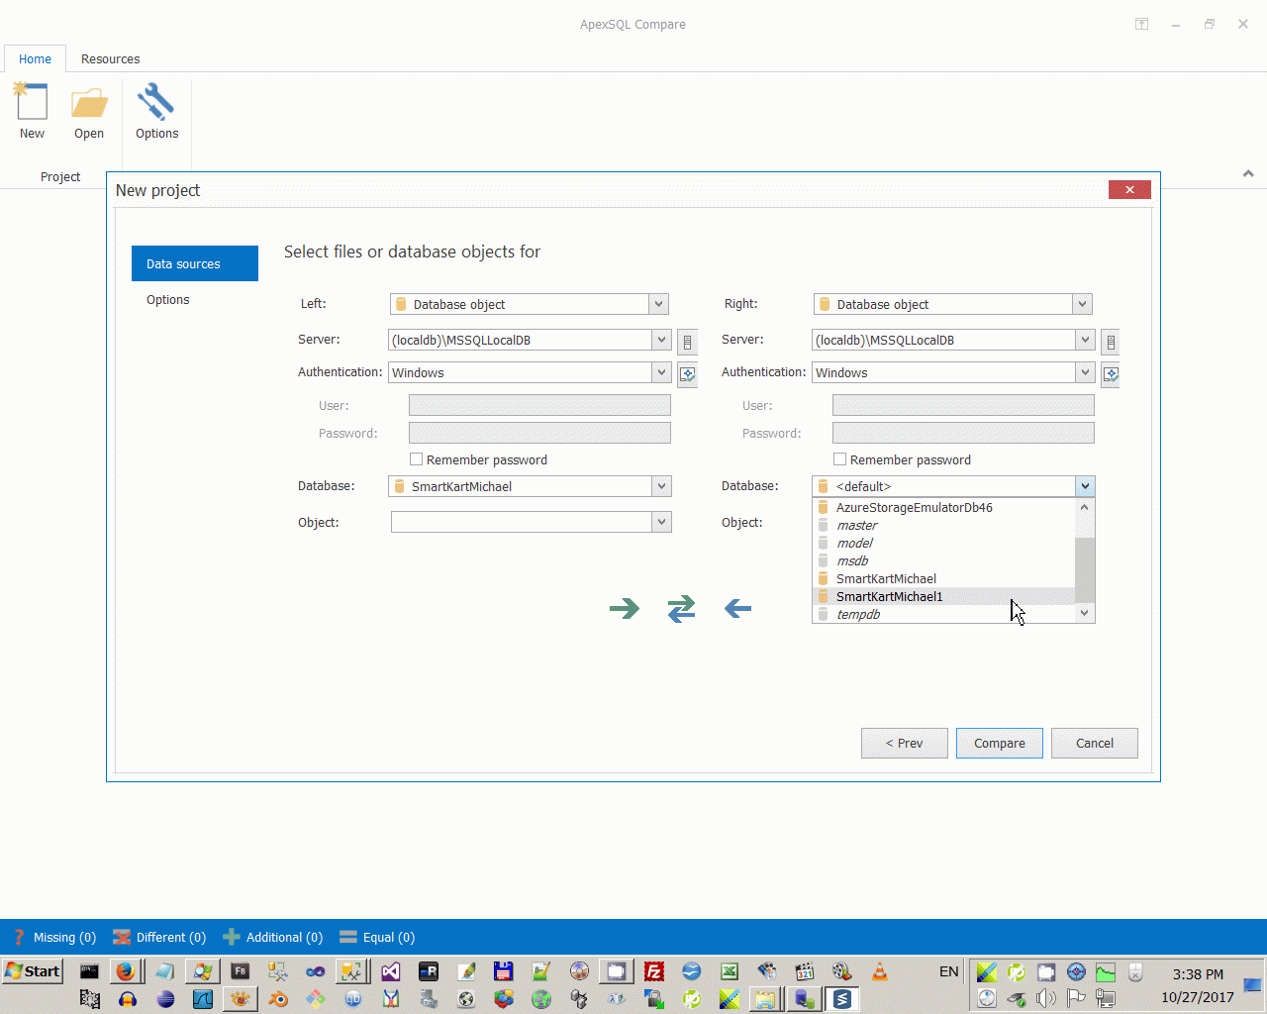Click the Different status bar indicator
1267x1014 pixels.
pyautogui.click(x=159, y=937)
